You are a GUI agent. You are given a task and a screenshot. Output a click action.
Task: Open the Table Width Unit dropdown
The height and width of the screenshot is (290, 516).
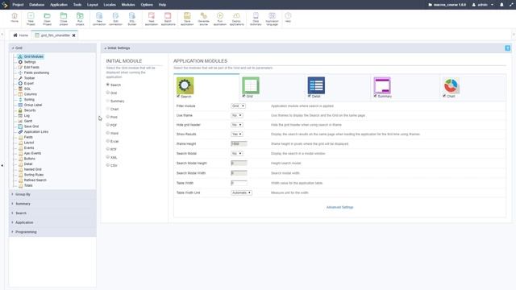(242, 193)
